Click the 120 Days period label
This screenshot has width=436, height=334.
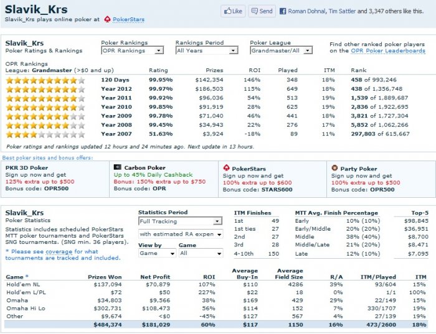coord(115,80)
